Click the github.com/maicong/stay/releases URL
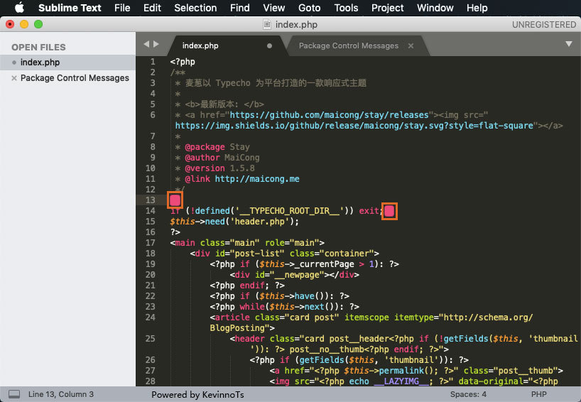 pos(329,115)
